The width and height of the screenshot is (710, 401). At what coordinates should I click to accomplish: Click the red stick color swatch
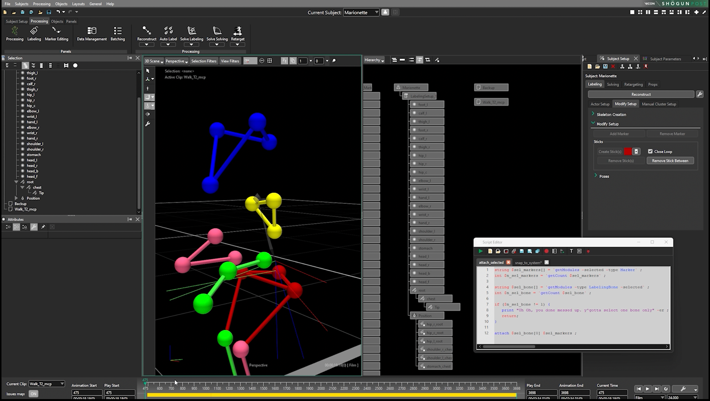pos(628,151)
